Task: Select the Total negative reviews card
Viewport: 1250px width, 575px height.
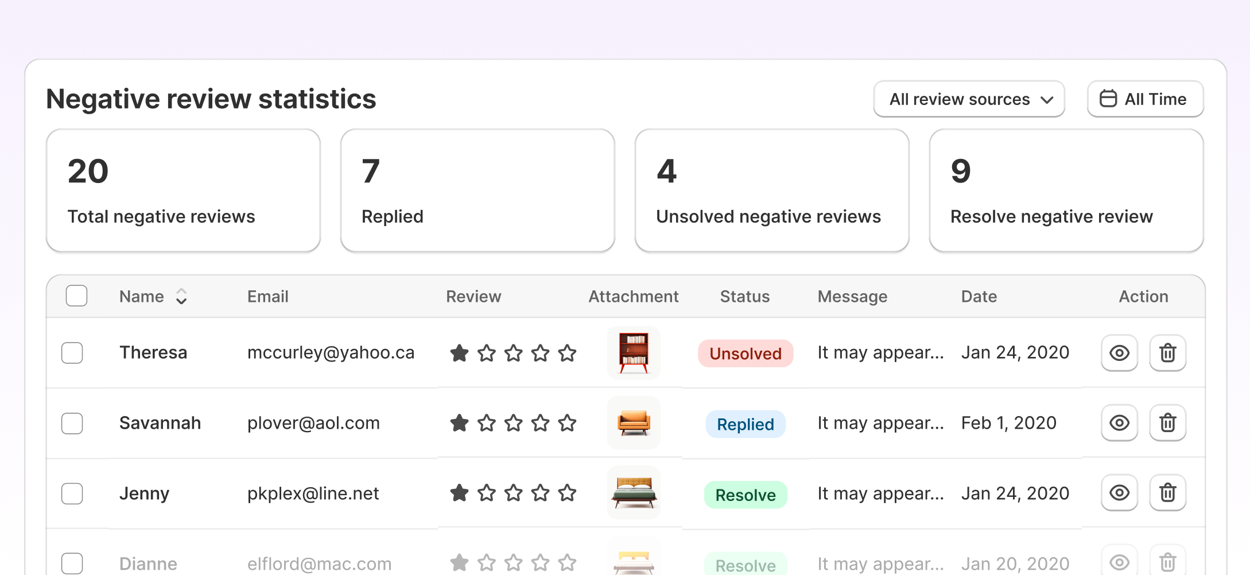Action: tap(183, 191)
